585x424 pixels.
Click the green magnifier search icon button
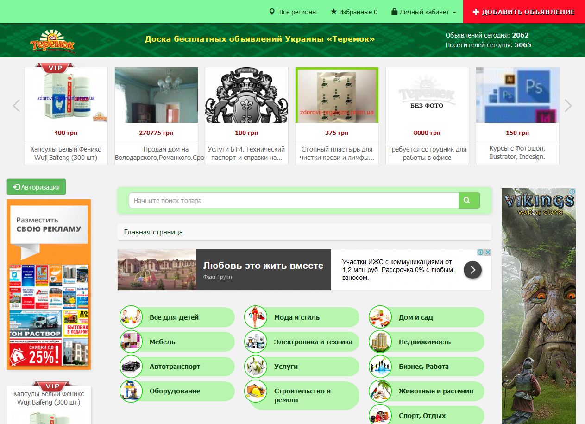pos(469,200)
